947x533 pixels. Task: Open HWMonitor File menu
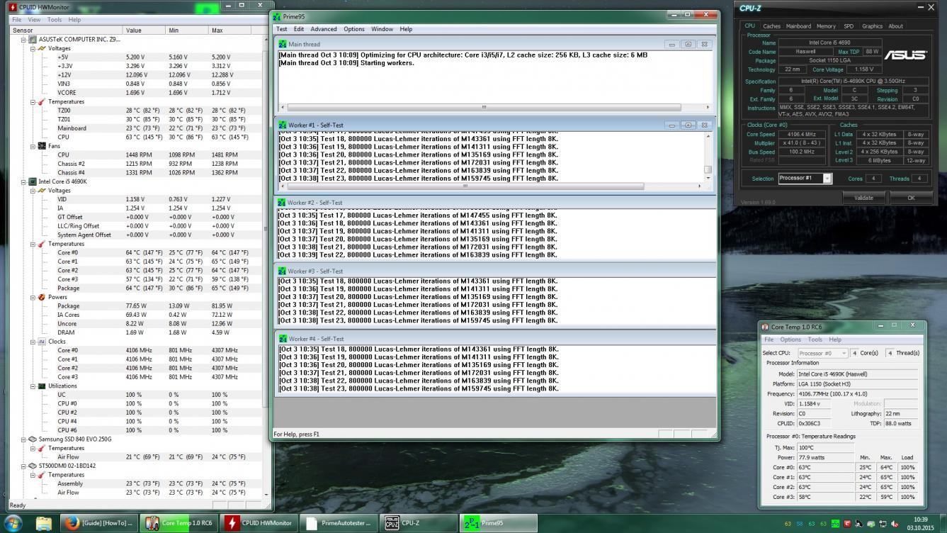(17, 20)
